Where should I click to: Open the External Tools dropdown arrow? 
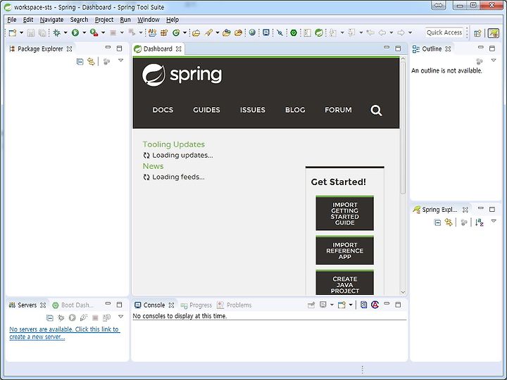pos(103,32)
